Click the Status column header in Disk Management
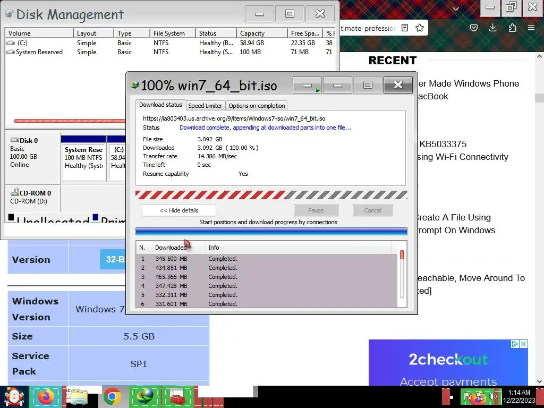This screenshot has width=544, height=408. tap(216, 33)
